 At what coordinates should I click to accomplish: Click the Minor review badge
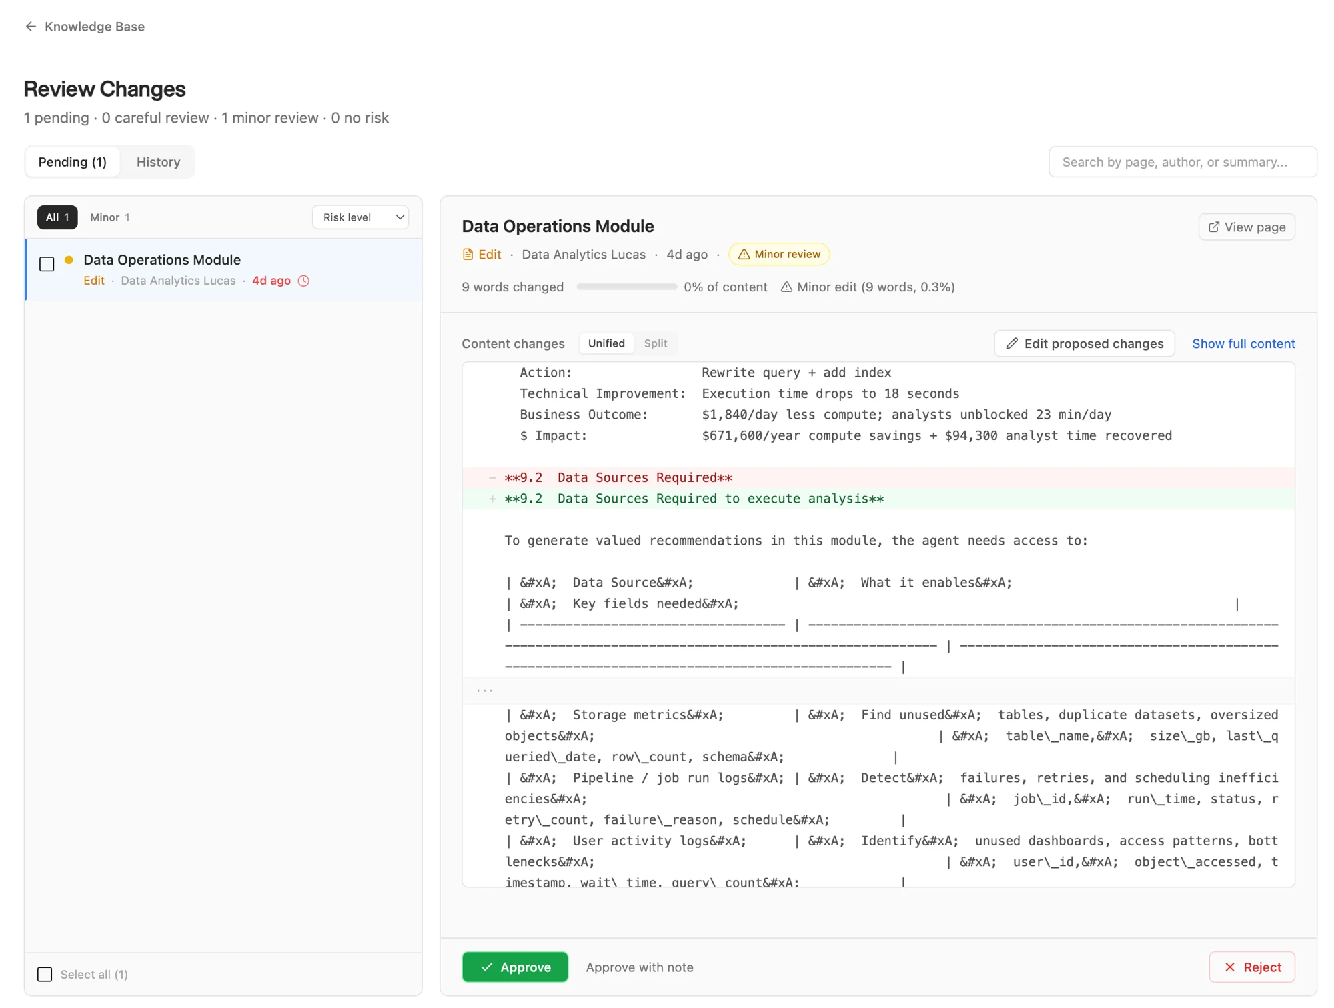(x=778, y=254)
